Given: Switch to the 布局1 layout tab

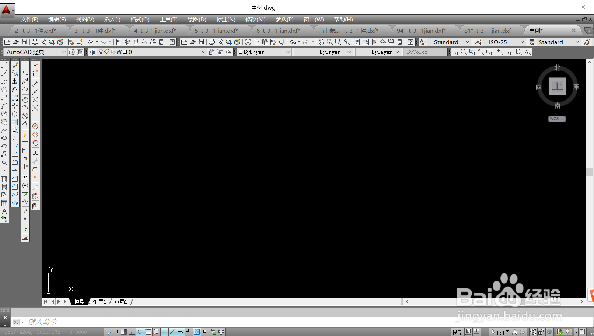Looking at the screenshot, I should (x=99, y=301).
